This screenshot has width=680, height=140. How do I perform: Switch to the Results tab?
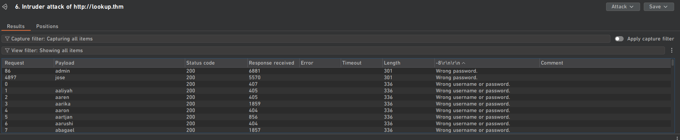pos(16,26)
